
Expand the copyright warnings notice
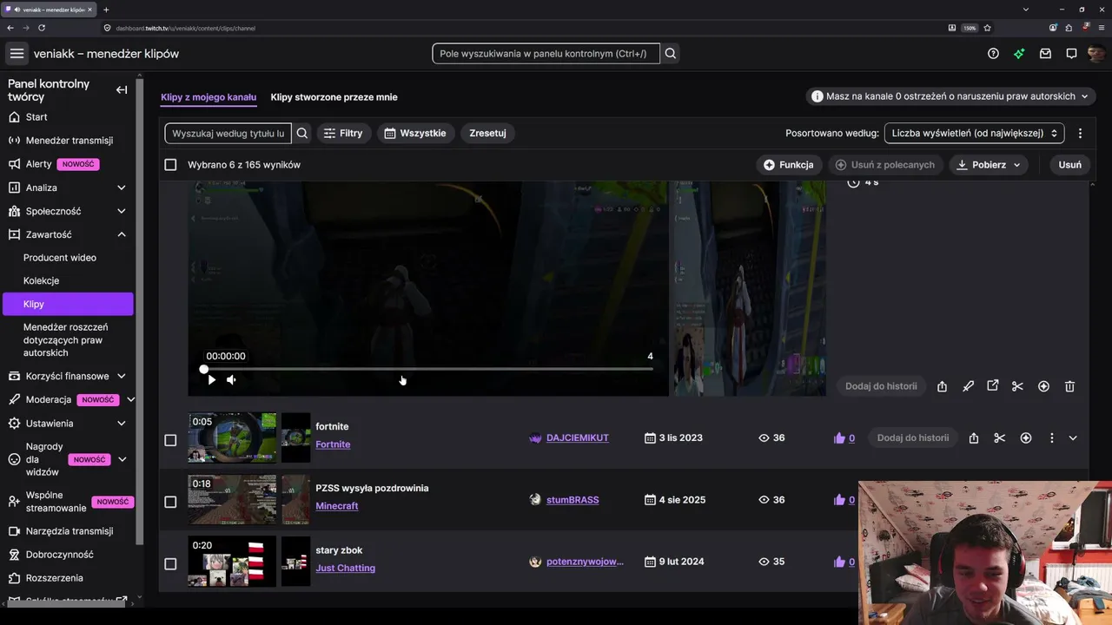(x=950, y=96)
